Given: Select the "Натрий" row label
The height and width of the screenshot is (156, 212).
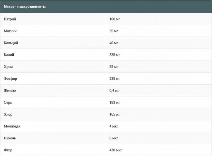Looking at the screenshot, I should pos(10,19).
